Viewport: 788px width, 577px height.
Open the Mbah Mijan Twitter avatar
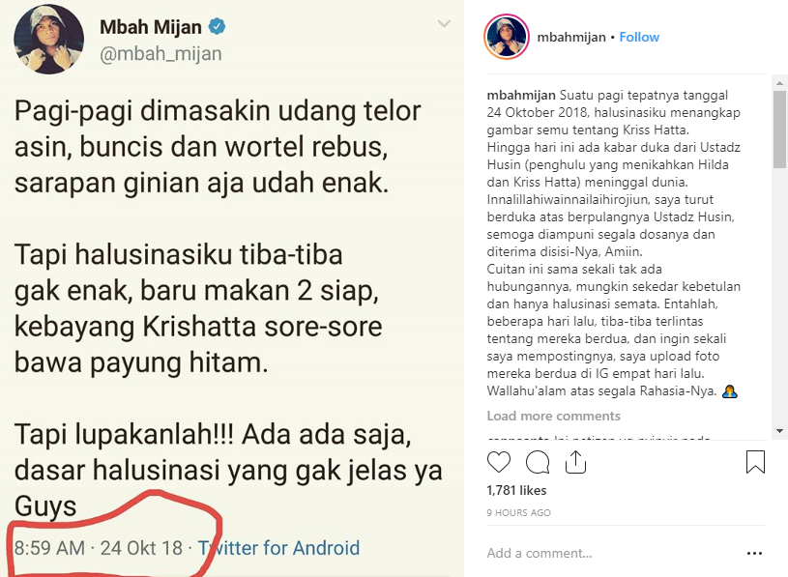point(48,40)
